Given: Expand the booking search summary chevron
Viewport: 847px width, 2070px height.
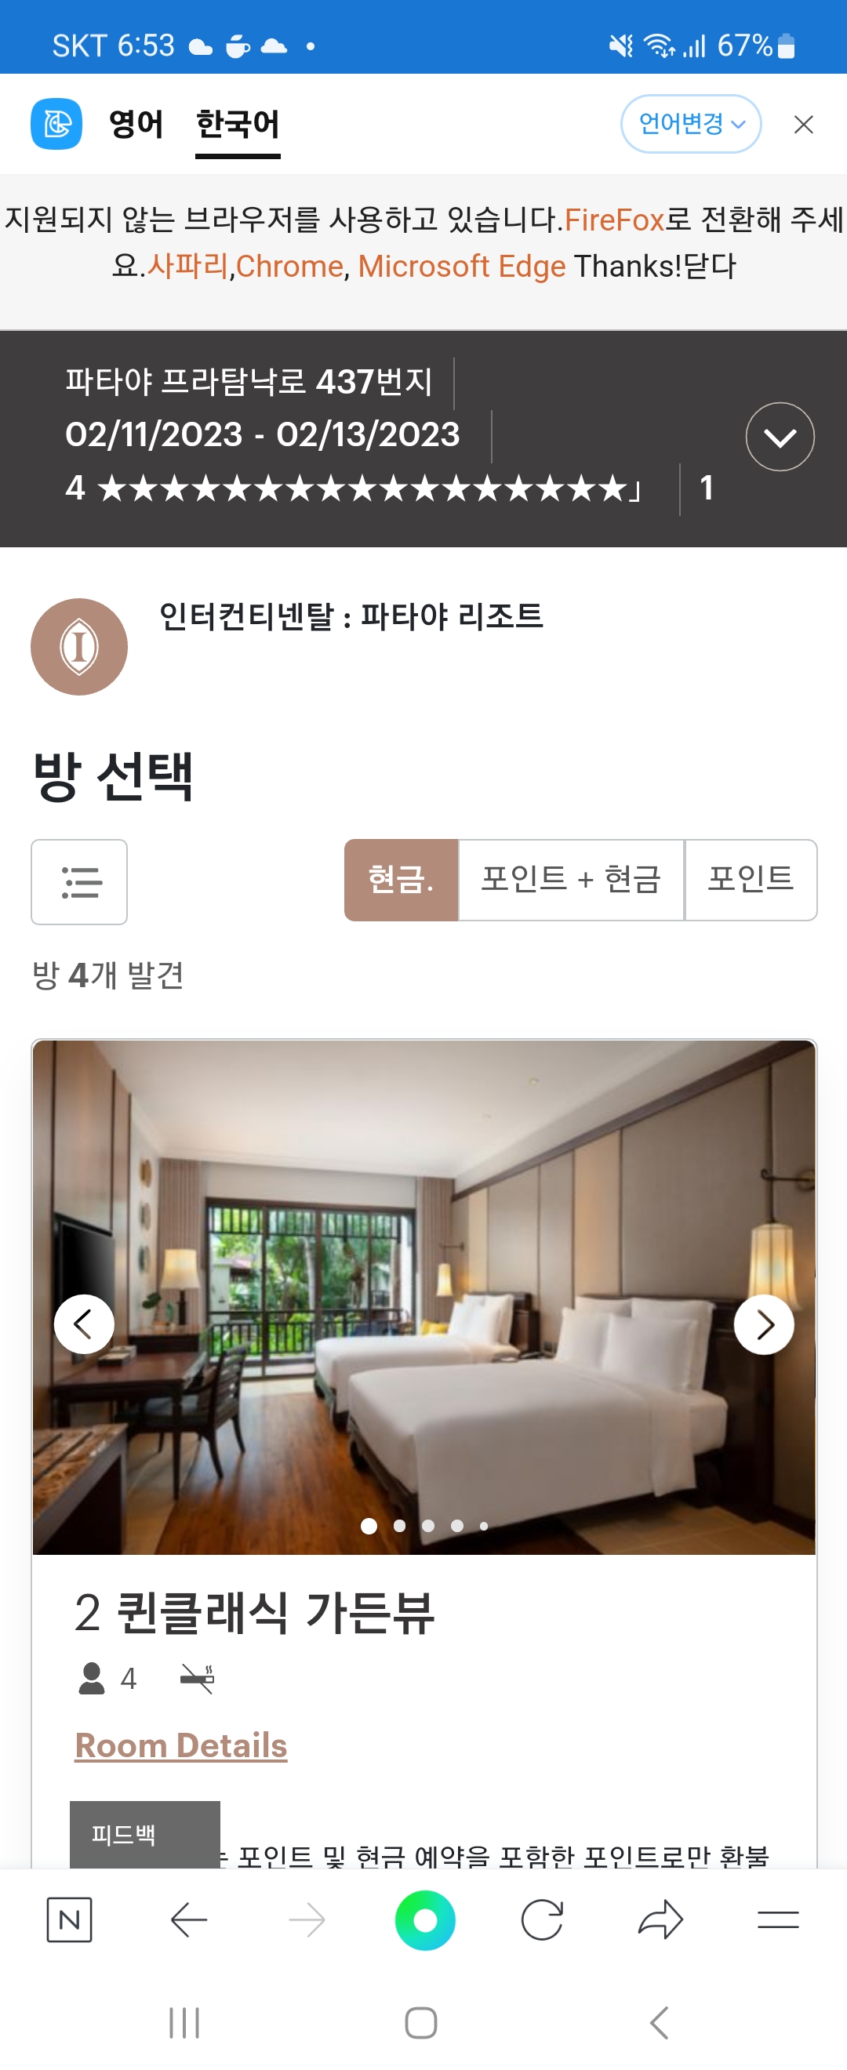Looking at the screenshot, I should point(780,436).
